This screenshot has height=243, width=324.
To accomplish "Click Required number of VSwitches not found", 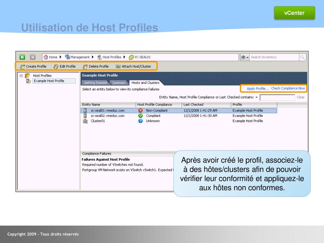I will (x=113, y=165).
